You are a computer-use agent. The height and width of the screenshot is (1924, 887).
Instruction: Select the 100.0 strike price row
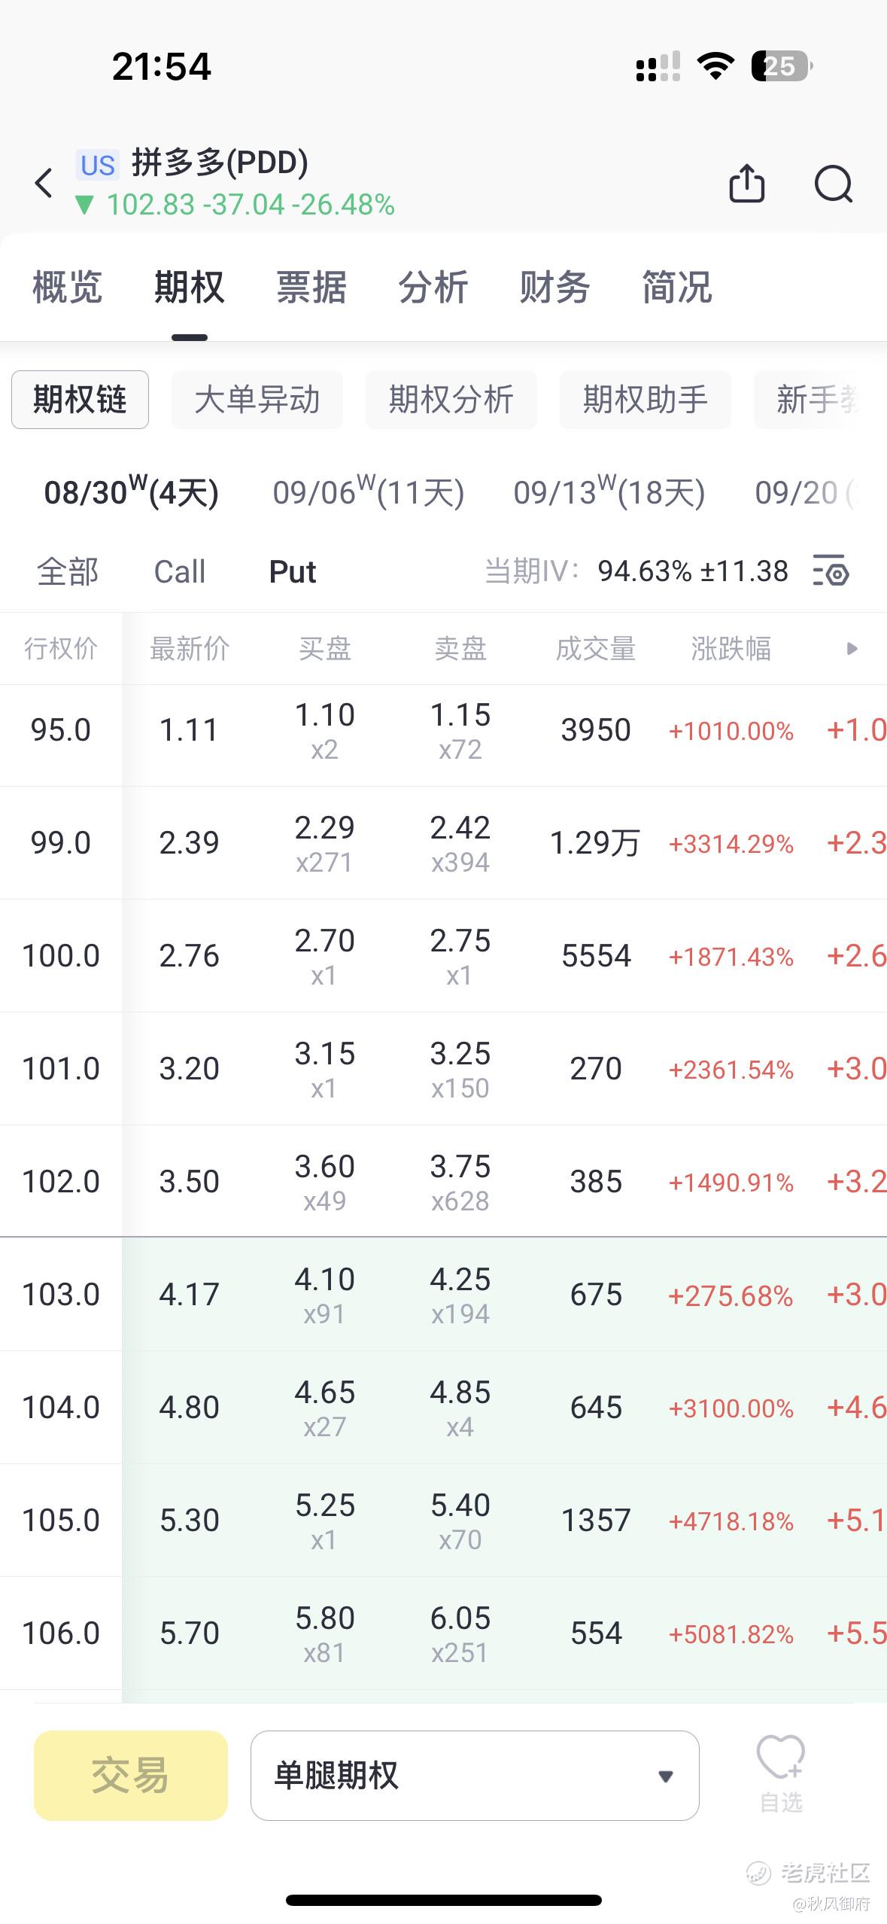point(61,955)
